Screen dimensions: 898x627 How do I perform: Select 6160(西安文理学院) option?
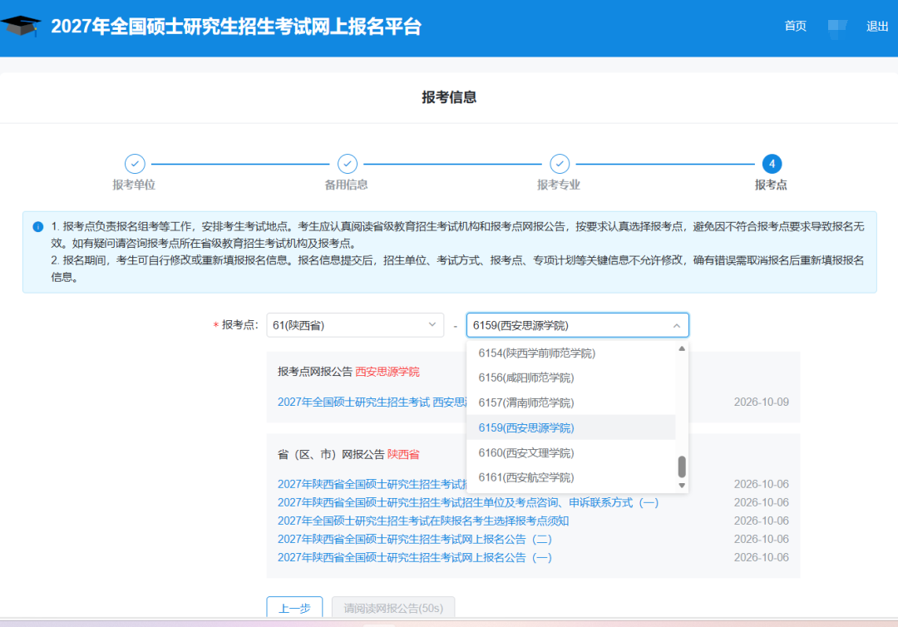point(571,453)
